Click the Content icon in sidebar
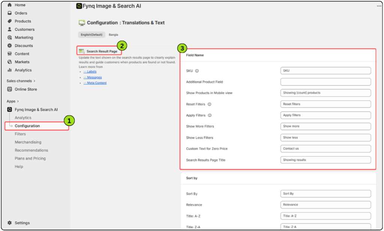Screen dimensions: 384x231 9,54
